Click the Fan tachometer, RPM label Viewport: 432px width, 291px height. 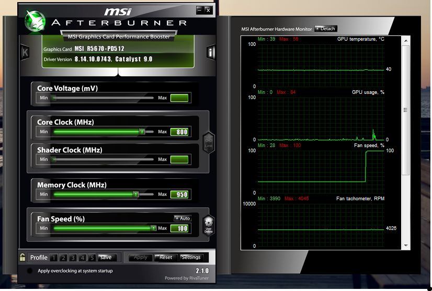point(360,198)
